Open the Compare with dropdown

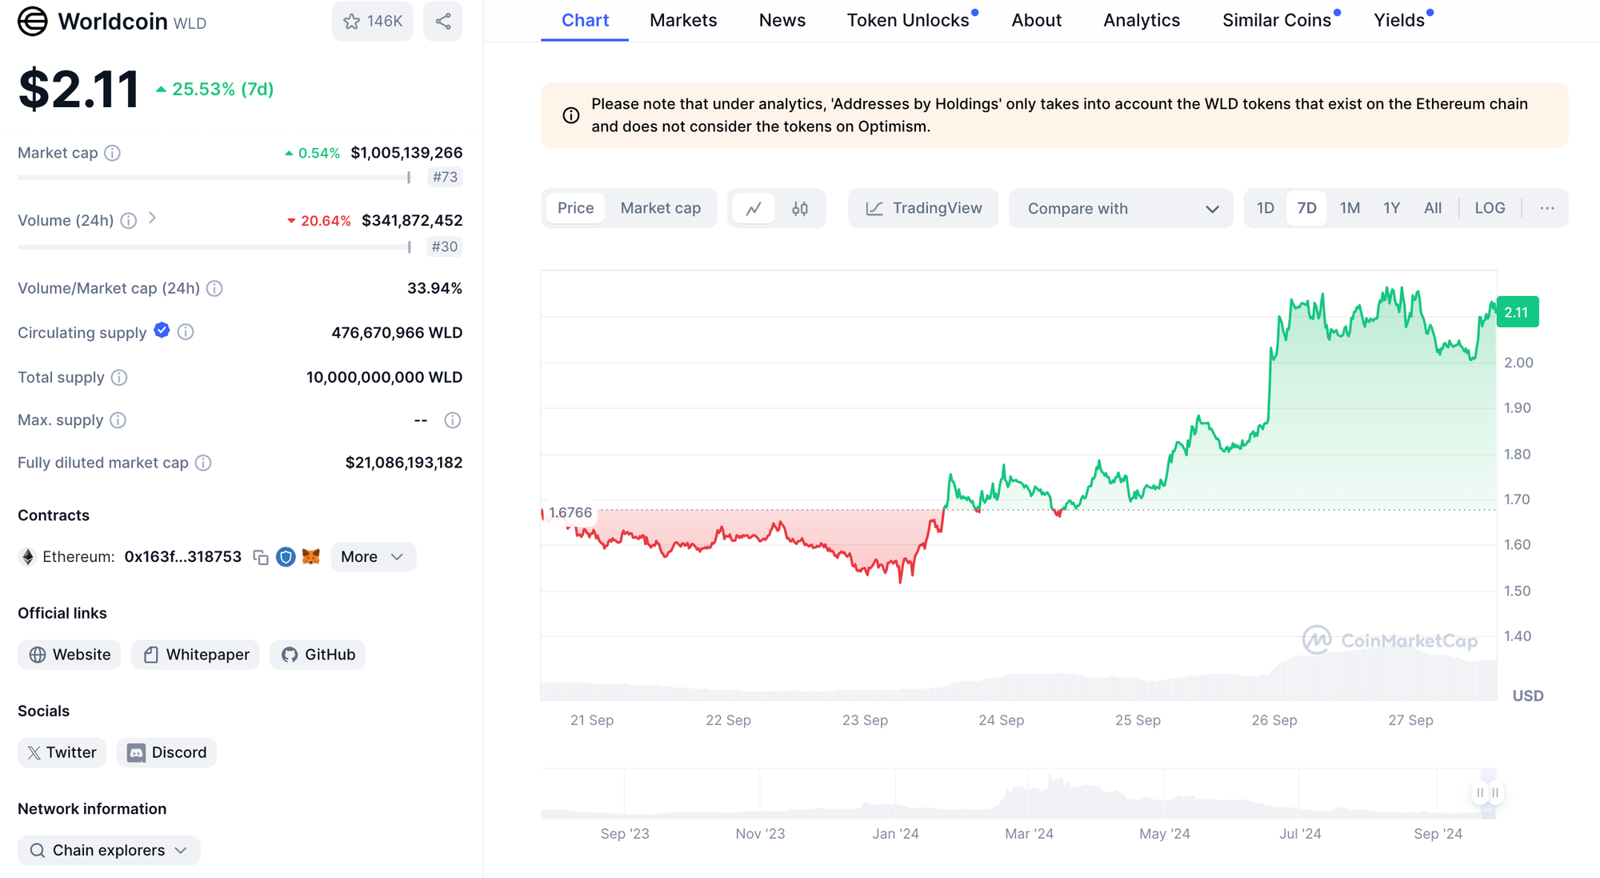[1122, 209]
